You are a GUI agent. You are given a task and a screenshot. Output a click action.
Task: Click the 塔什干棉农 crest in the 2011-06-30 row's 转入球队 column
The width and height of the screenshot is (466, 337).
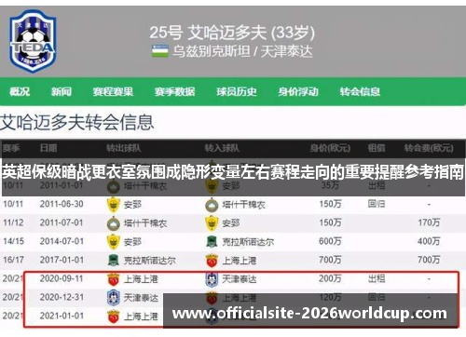[212, 205]
